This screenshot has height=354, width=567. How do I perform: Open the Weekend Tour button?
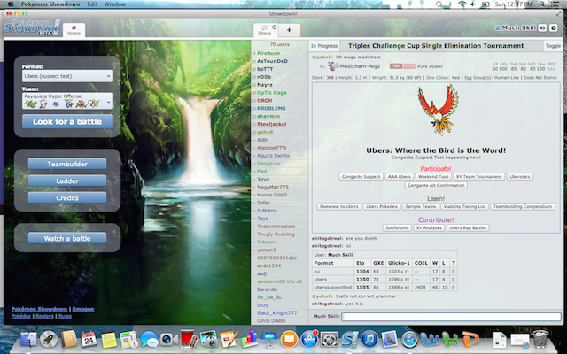click(x=433, y=177)
